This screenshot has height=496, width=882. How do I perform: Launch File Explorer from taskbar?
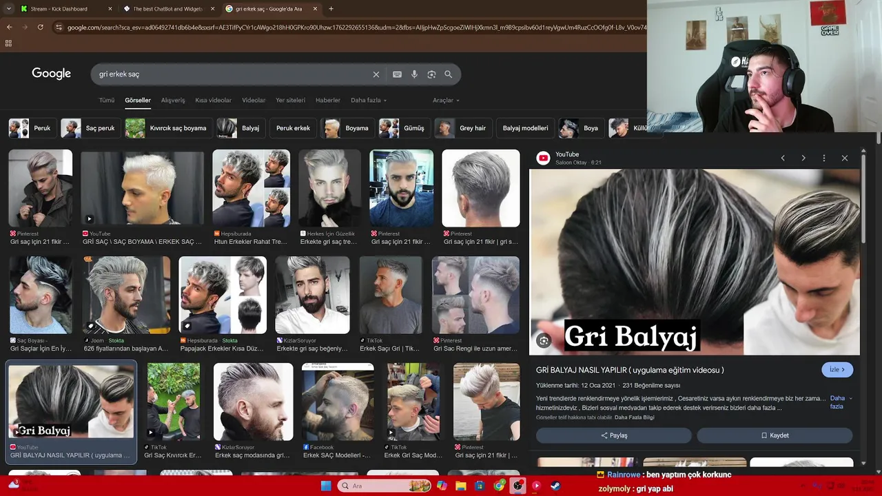(x=461, y=486)
